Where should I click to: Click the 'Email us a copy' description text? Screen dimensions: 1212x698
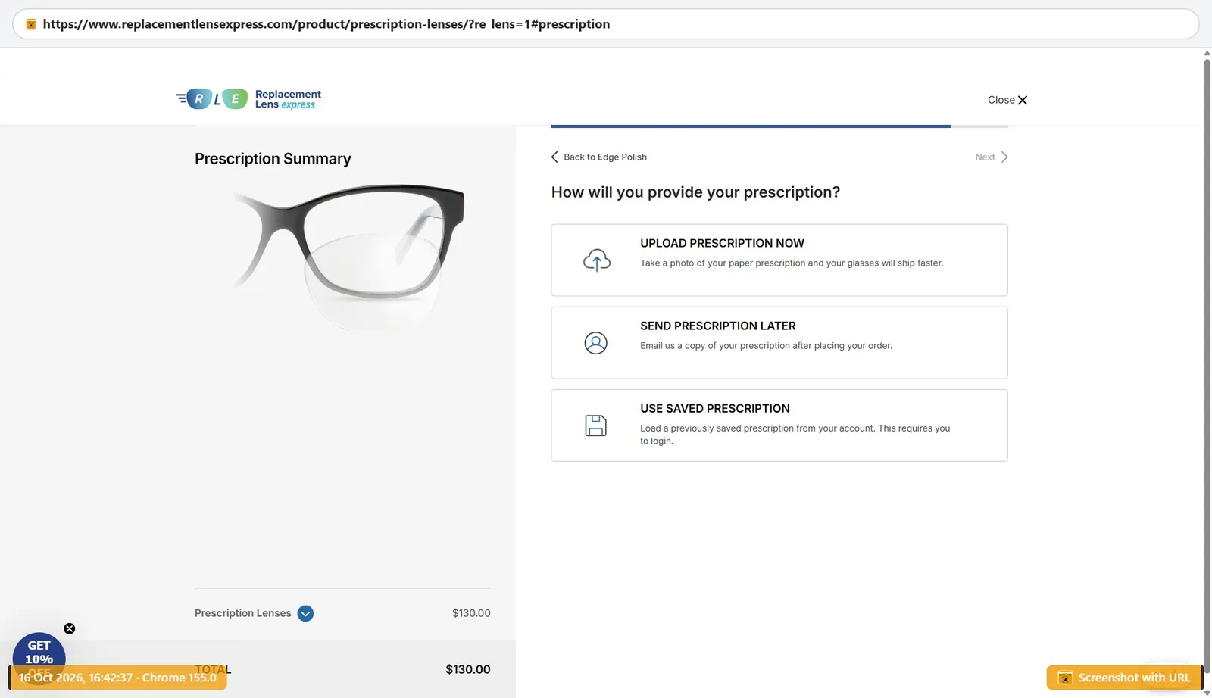coord(766,346)
